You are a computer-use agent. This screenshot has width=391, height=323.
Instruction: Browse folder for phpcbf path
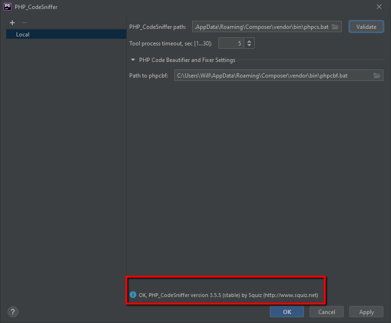377,76
